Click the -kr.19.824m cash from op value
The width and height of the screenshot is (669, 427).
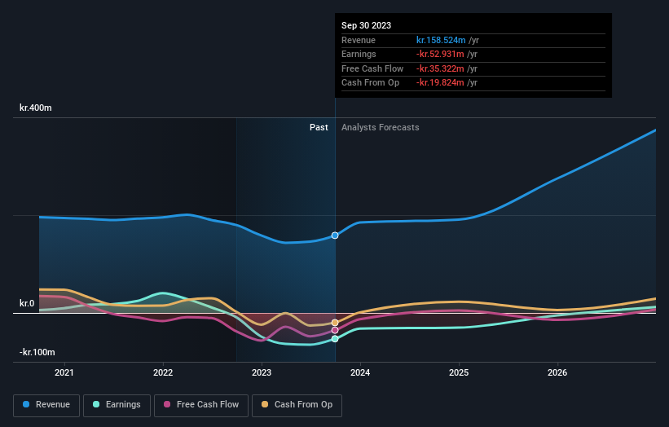click(x=440, y=83)
